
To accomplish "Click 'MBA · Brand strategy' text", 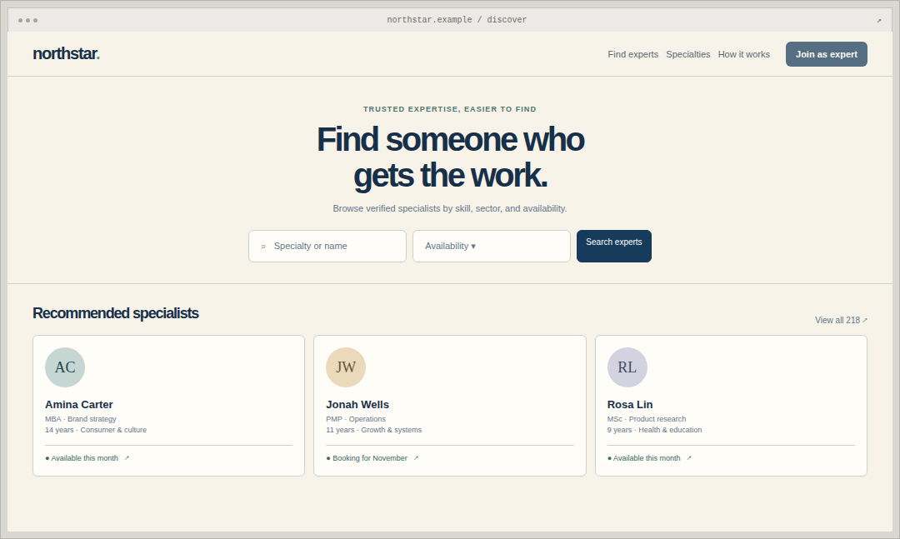I will [x=80, y=419].
